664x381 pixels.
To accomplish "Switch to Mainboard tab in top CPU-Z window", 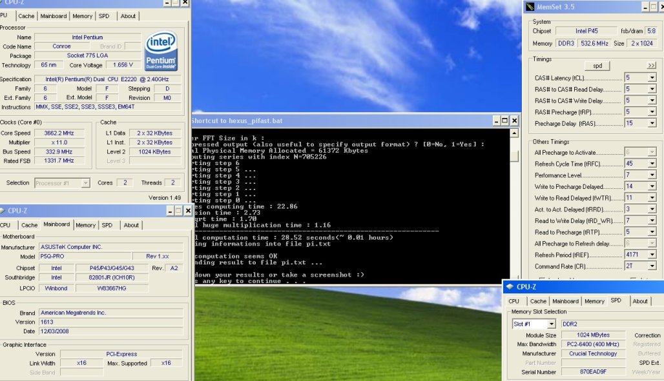I will 54,16.
